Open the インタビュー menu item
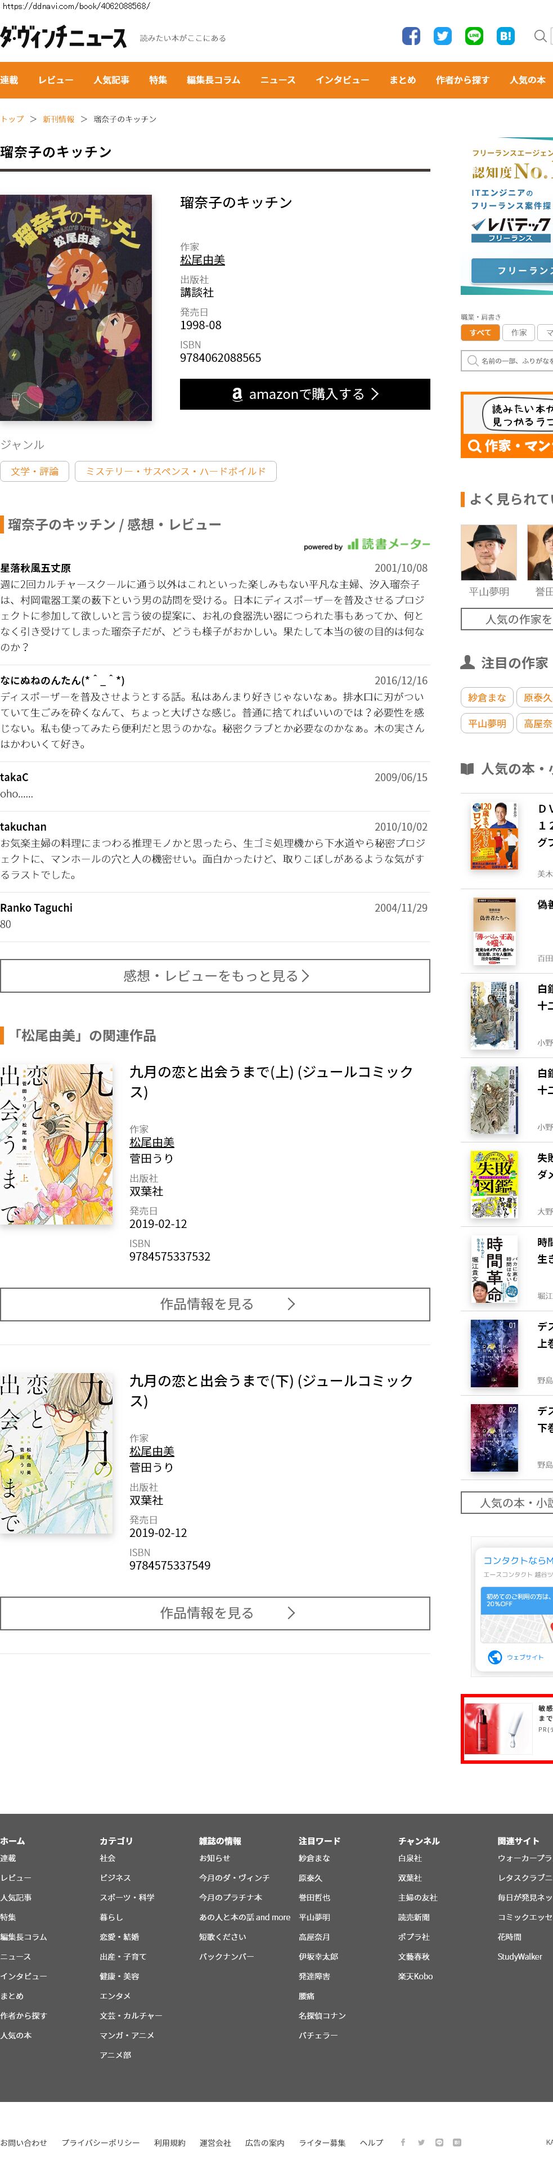This screenshot has height=2165, width=553. coord(342,80)
